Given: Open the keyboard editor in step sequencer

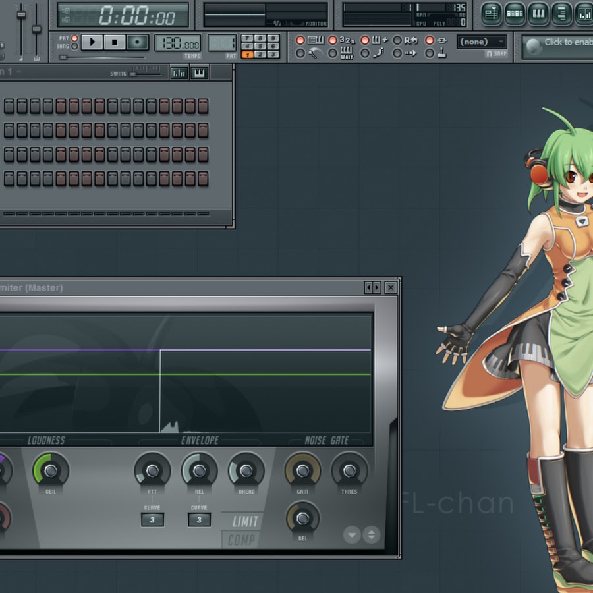Looking at the screenshot, I should (x=199, y=73).
